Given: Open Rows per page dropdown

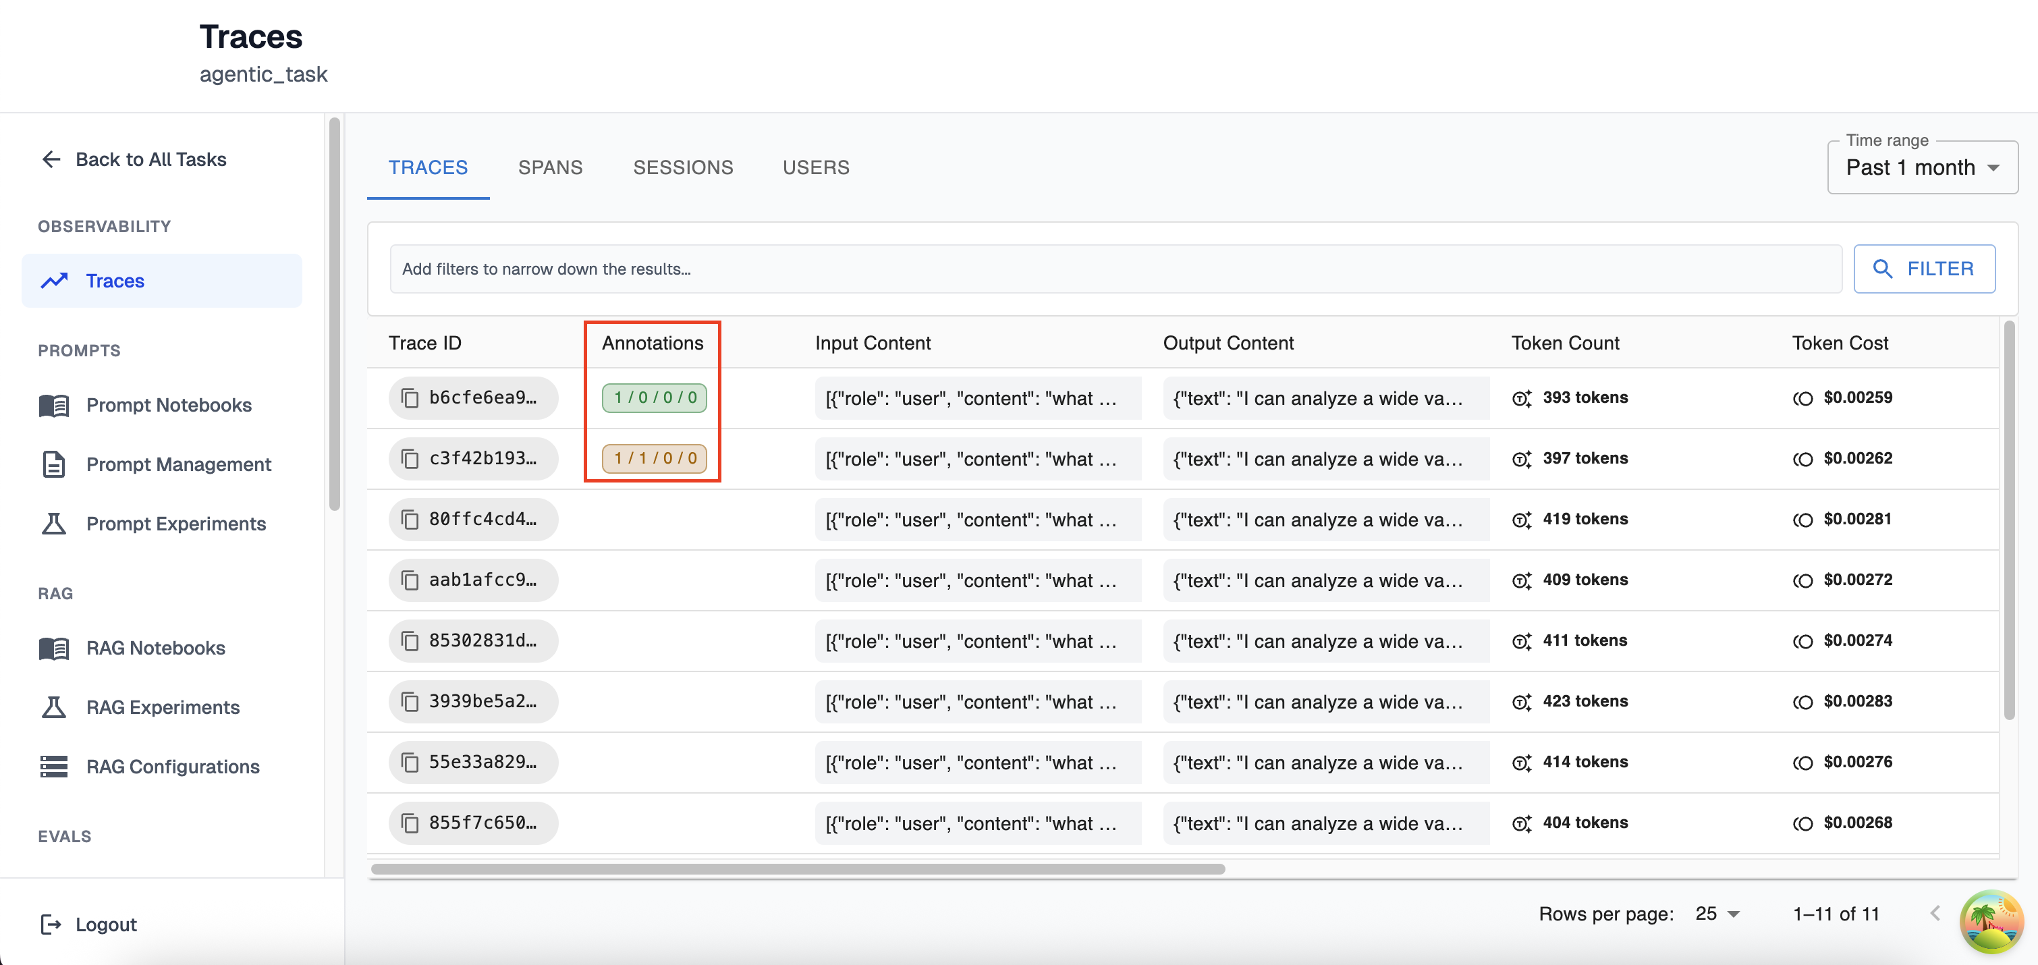Looking at the screenshot, I should pos(1717,914).
